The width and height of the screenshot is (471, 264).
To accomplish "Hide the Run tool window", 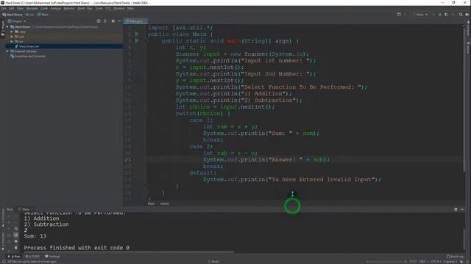I will coord(462,209).
